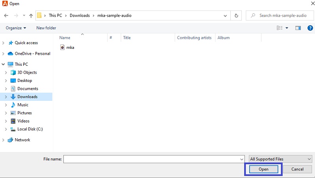Select Quick access in the sidebar

coord(26,43)
